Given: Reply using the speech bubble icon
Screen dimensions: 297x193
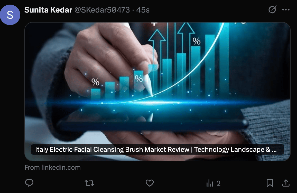Looking at the screenshot, I should pos(29,183).
